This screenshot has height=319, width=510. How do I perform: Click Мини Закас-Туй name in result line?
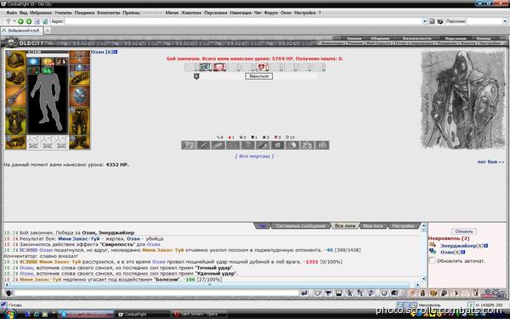pyautogui.click(x=79, y=238)
